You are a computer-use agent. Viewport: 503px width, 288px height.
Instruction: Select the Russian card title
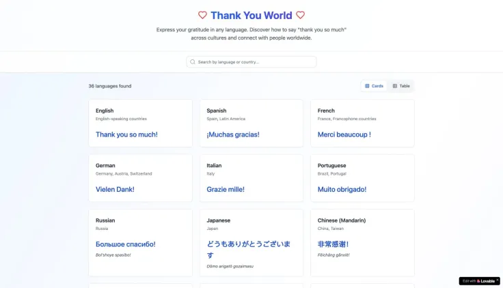(x=105, y=220)
